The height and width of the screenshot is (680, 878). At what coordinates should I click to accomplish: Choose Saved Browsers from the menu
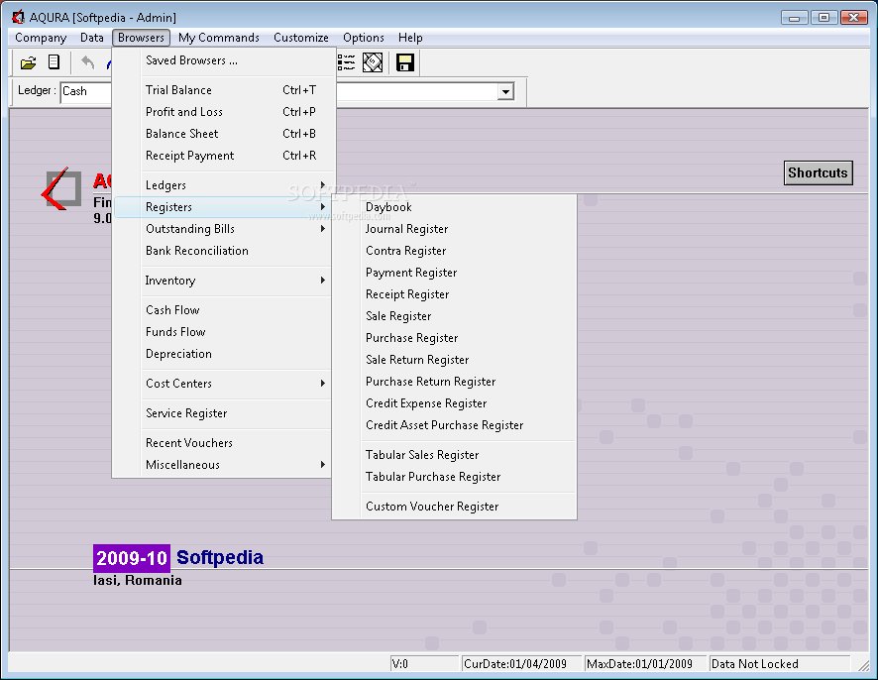[224, 59]
